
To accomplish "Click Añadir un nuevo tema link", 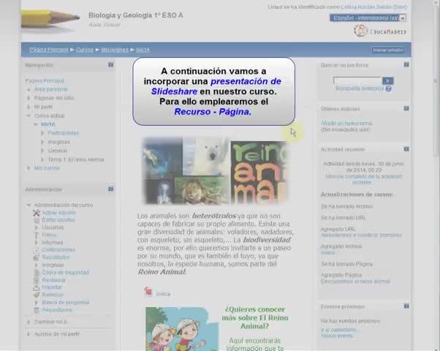I will click(347, 124).
